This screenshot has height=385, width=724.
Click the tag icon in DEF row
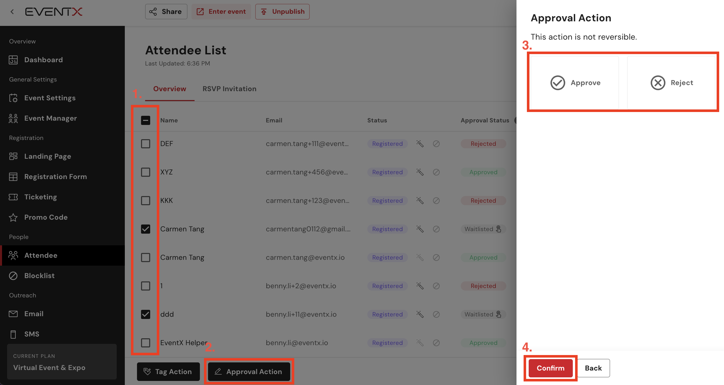[420, 143]
